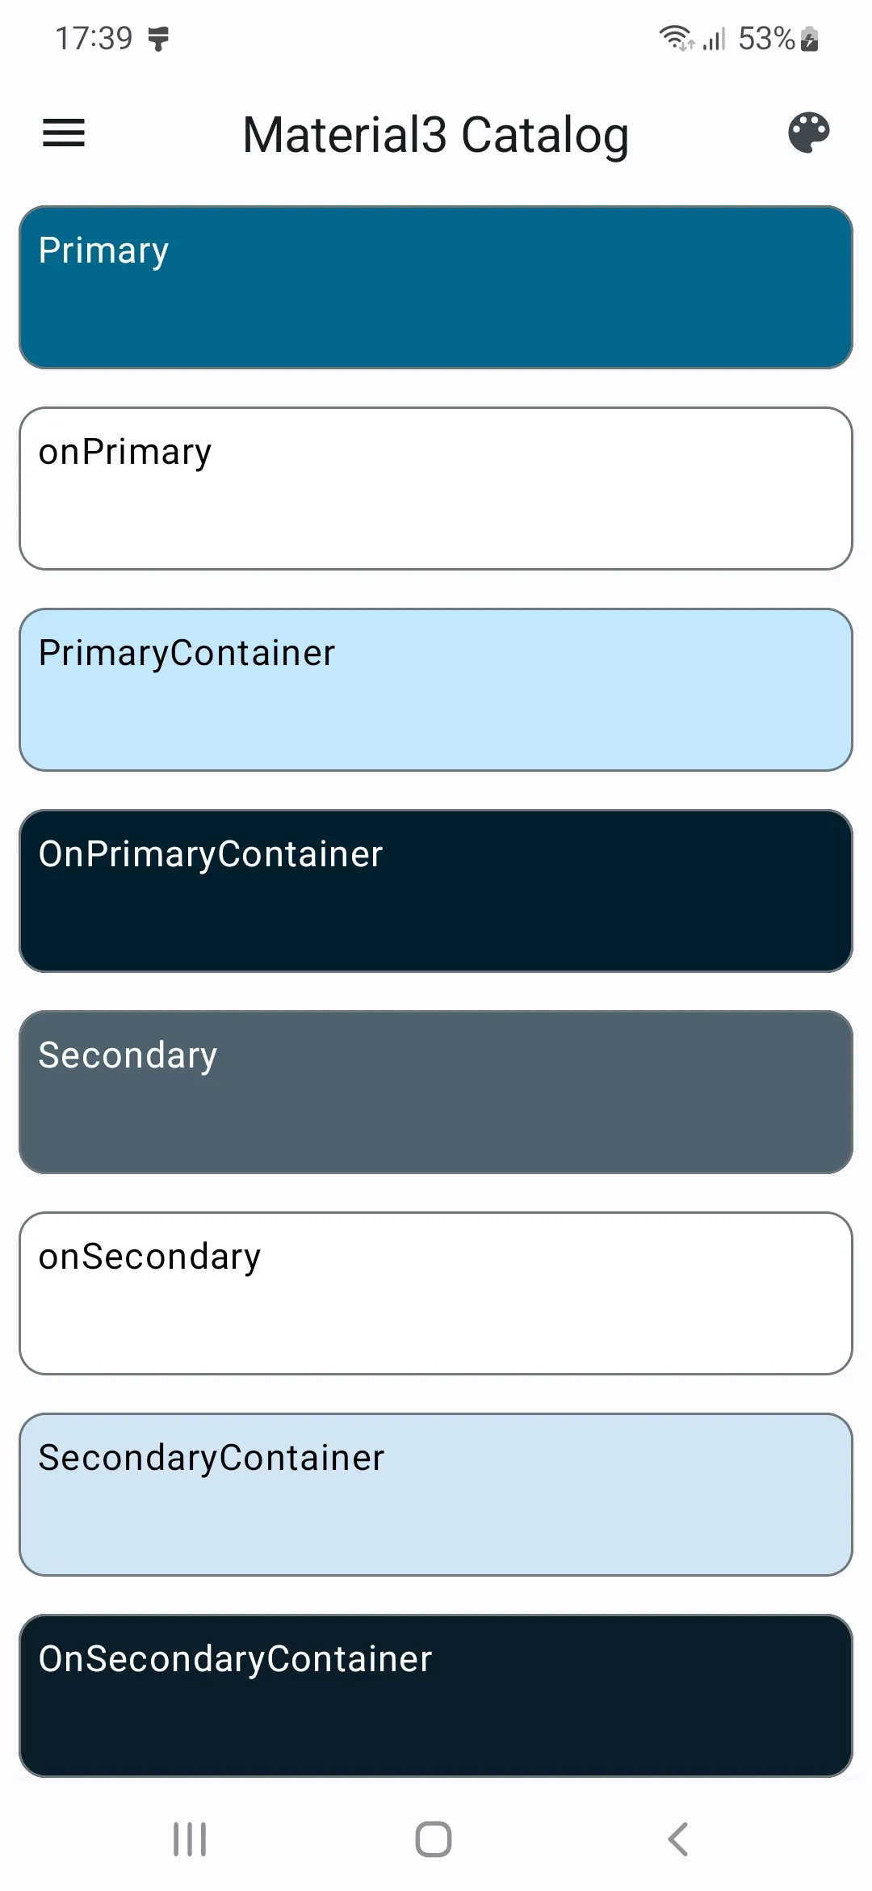
Task: Choose the PrimaryContainer light blue card
Action: (436, 690)
